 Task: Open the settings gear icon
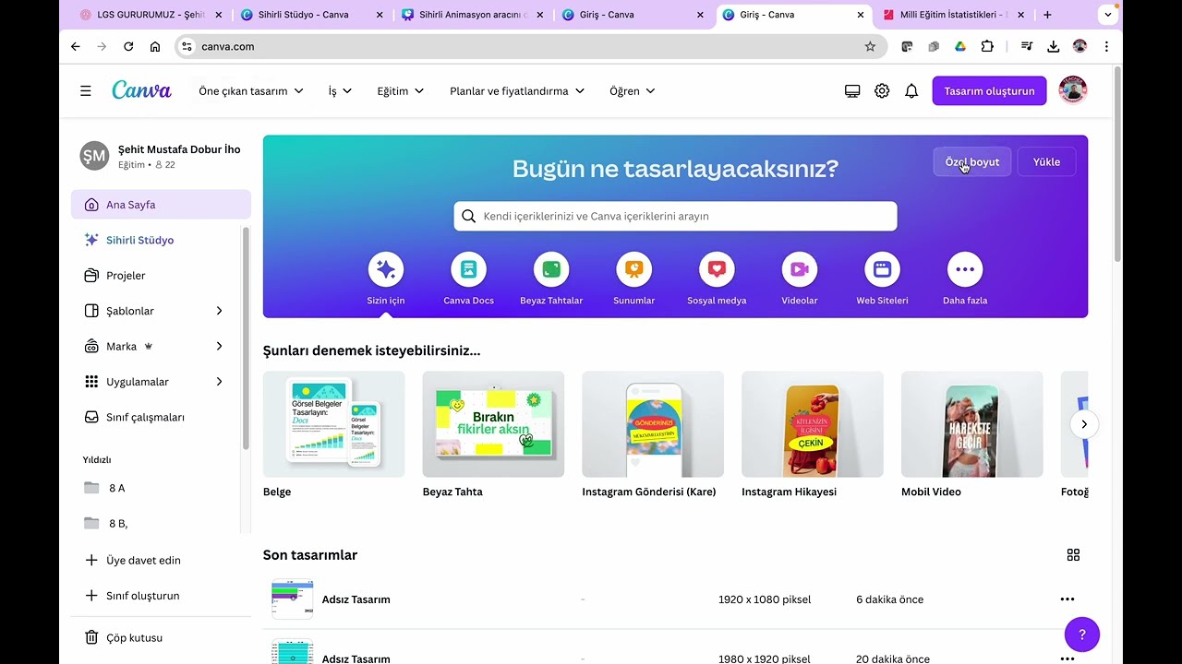[x=882, y=91]
